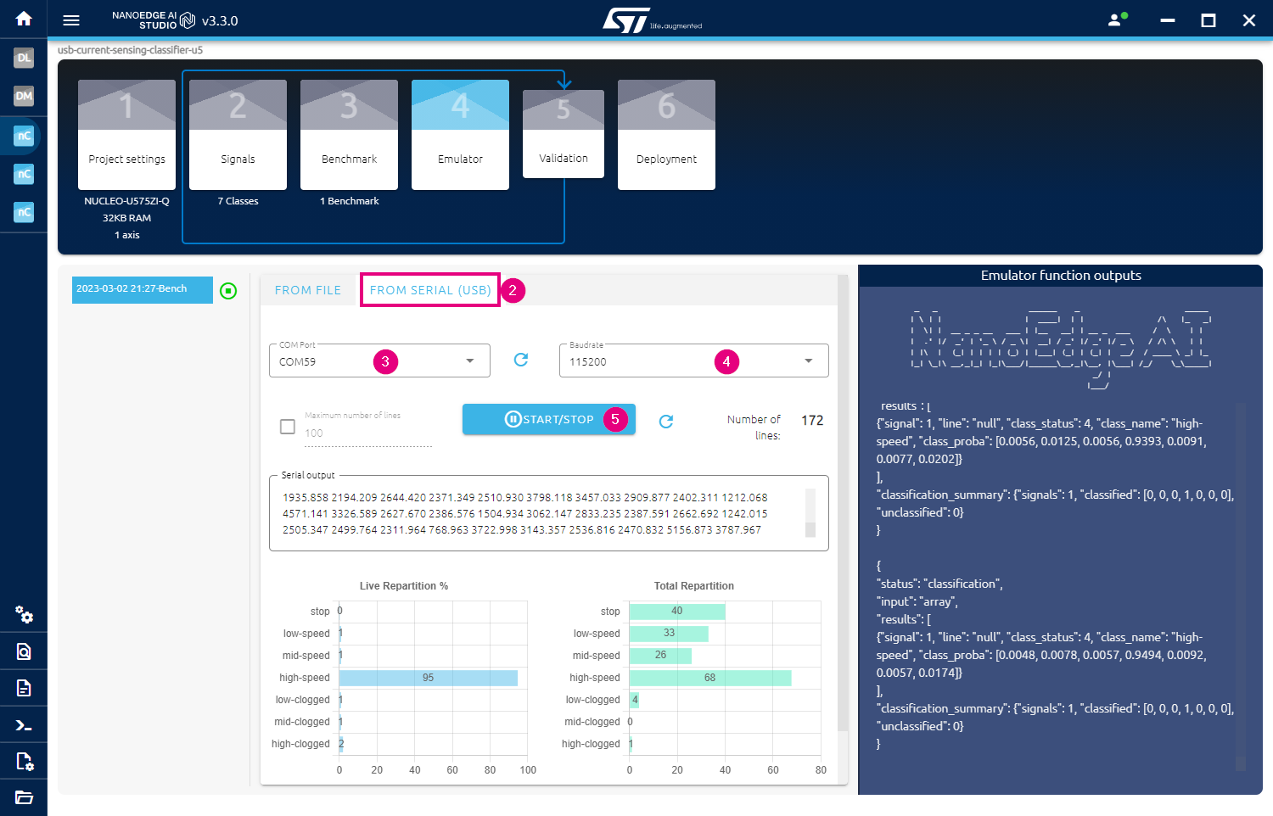
Task: Open the documentation file icon in sidebar
Action: [x=24, y=688]
